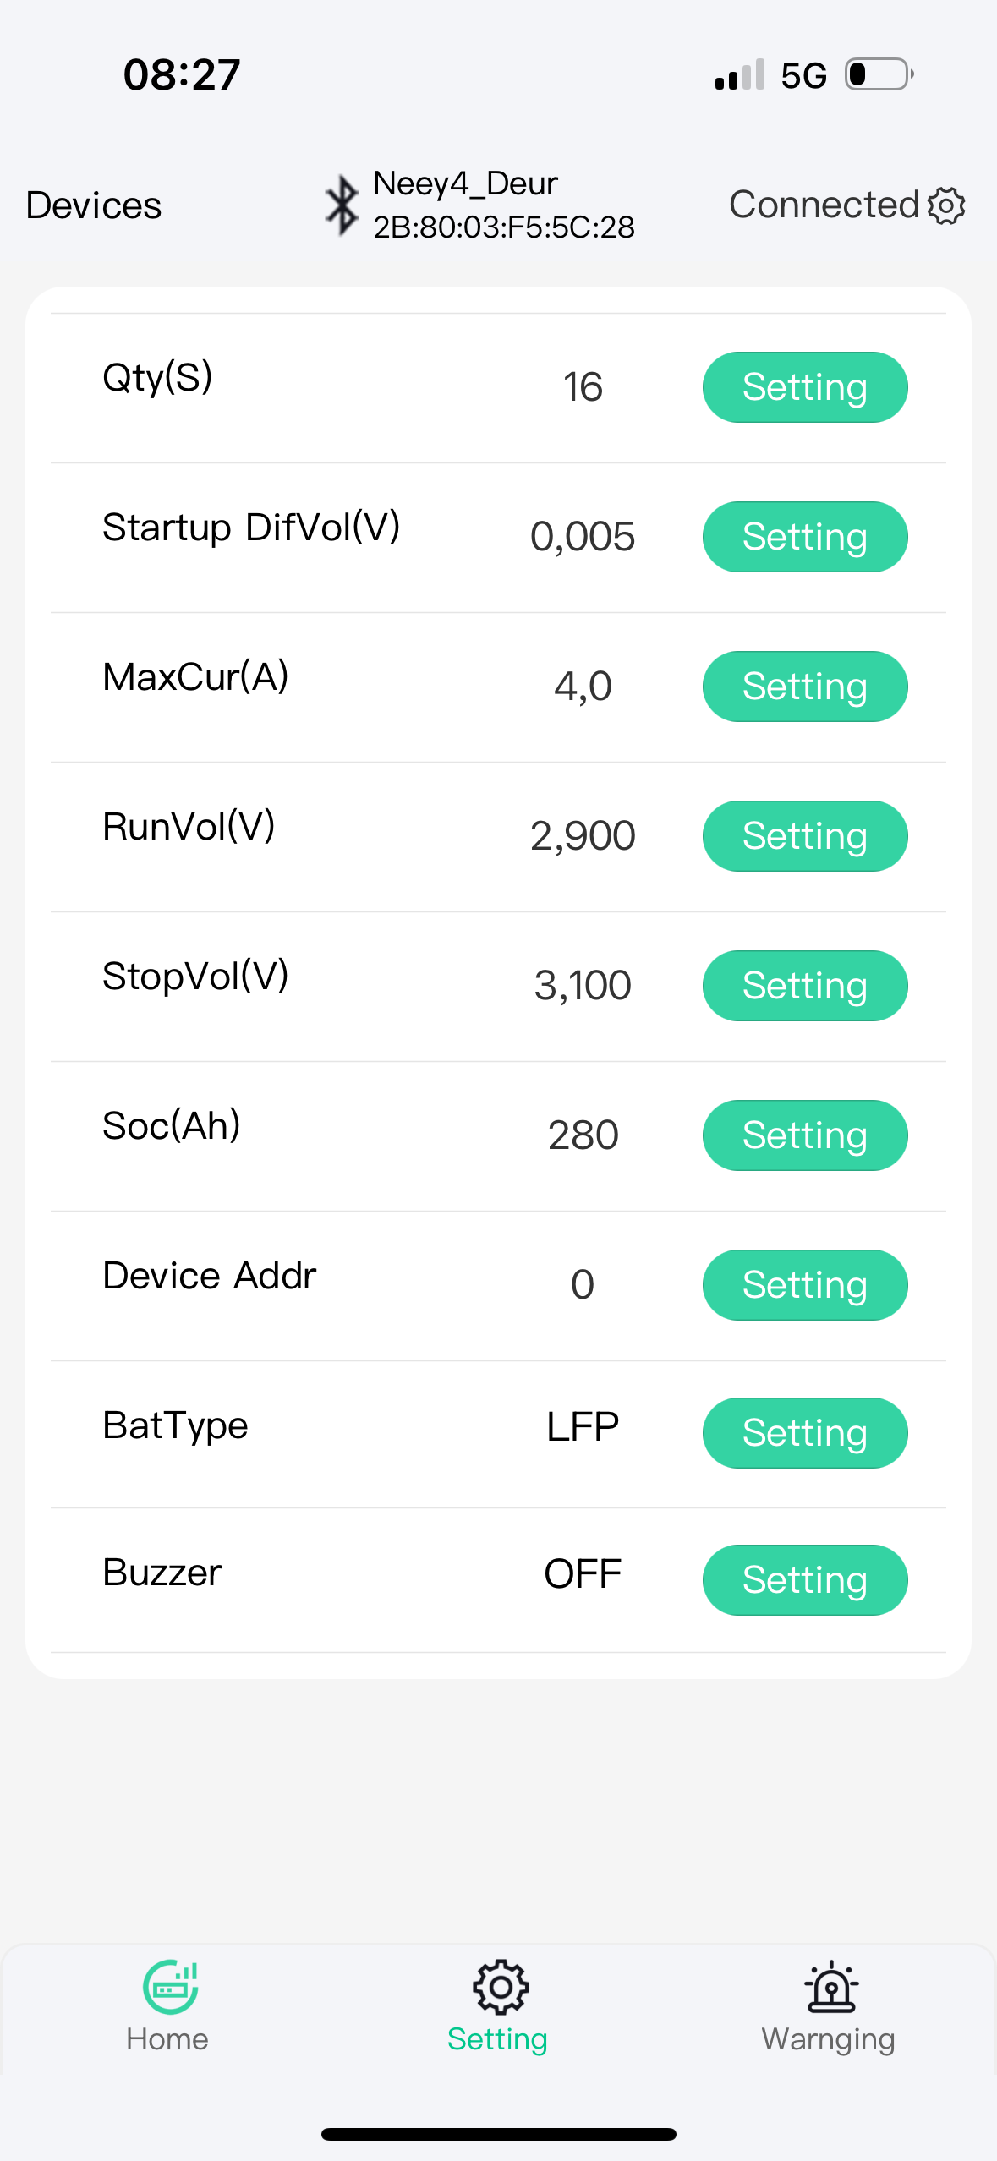Open the gear icon next to Connected
The width and height of the screenshot is (997, 2161).
tap(946, 205)
